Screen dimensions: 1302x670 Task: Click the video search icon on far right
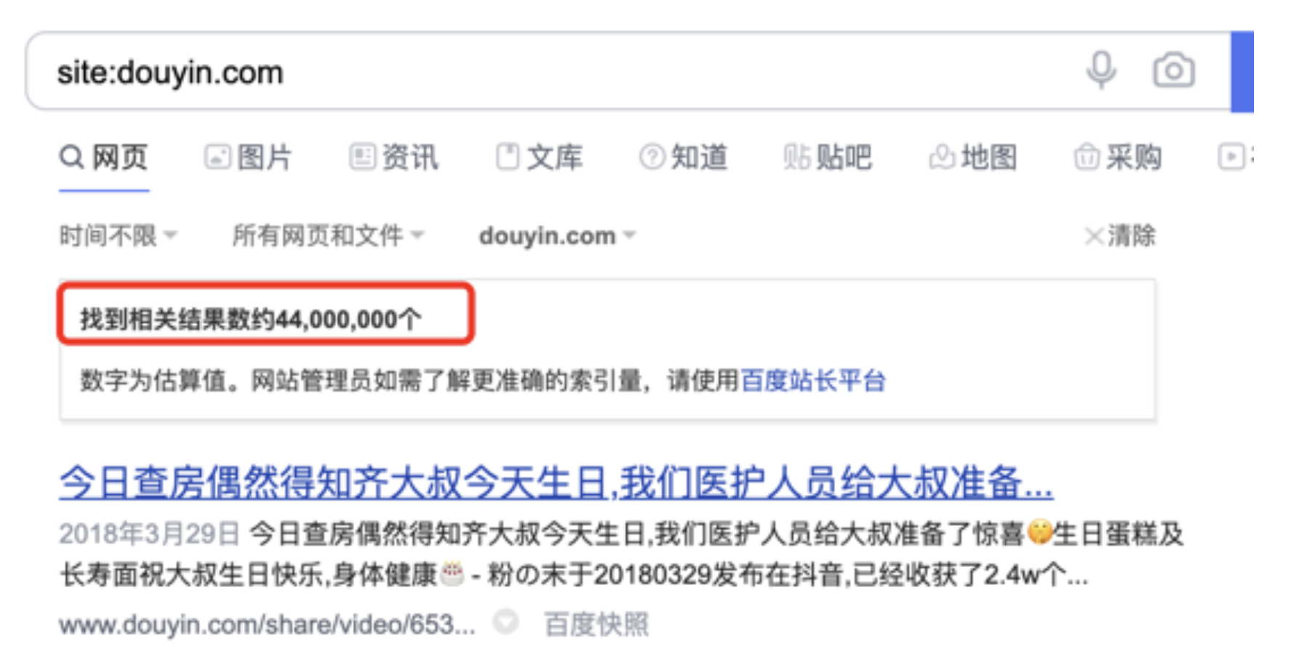pyautogui.click(x=1231, y=156)
